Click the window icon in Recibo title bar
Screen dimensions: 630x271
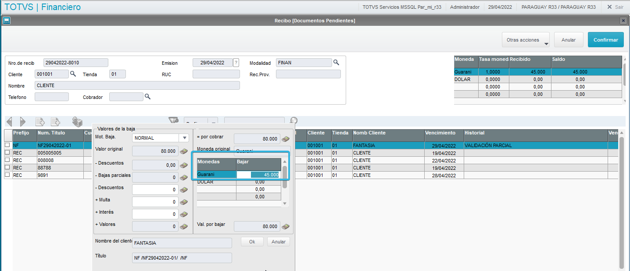coord(6,21)
